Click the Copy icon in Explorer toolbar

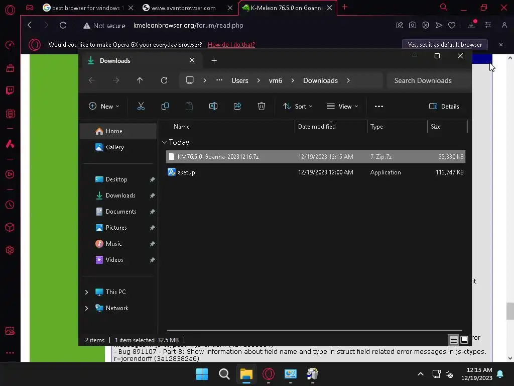coord(165,106)
